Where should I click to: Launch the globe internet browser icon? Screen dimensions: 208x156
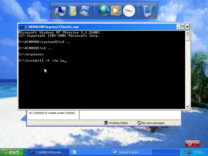[x=104, y=11]
